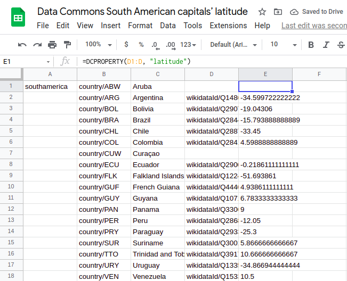Select column D header
The image size is (347, 281).
pyautogui.click(x=212, y=74)
